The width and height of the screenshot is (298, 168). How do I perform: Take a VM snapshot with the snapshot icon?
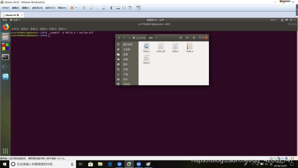point(92,8)
